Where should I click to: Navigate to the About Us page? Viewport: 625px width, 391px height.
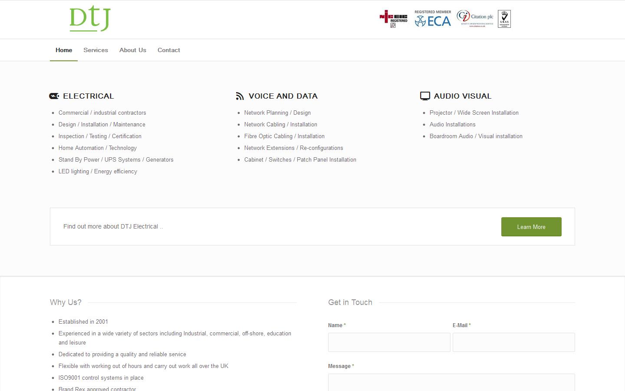click(x=133, y=50)
